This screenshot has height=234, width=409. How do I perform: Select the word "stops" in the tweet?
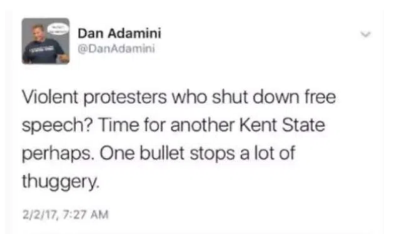[x=213, y=154]
